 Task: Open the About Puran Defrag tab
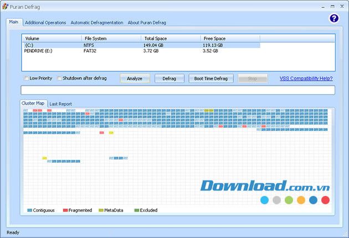pos(147,23)
